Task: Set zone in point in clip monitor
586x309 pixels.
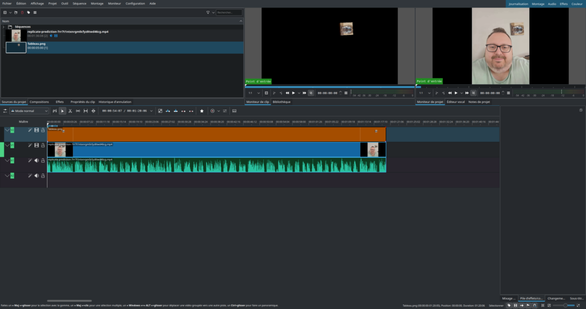Action: [274, 93]
